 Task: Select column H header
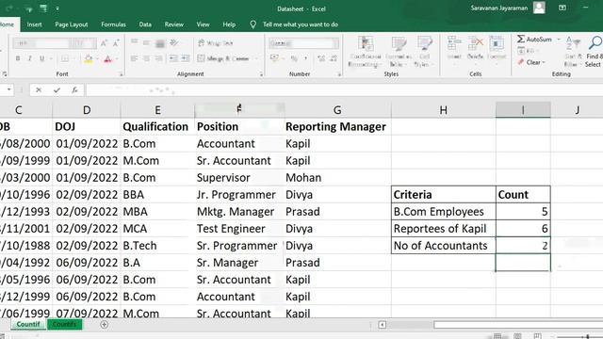click(x=443, y=110)
